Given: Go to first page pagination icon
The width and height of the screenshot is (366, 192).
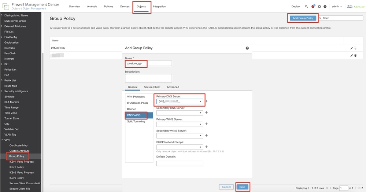Looking at the screenshot, I should pyautogui.click(x=327, y=188).
